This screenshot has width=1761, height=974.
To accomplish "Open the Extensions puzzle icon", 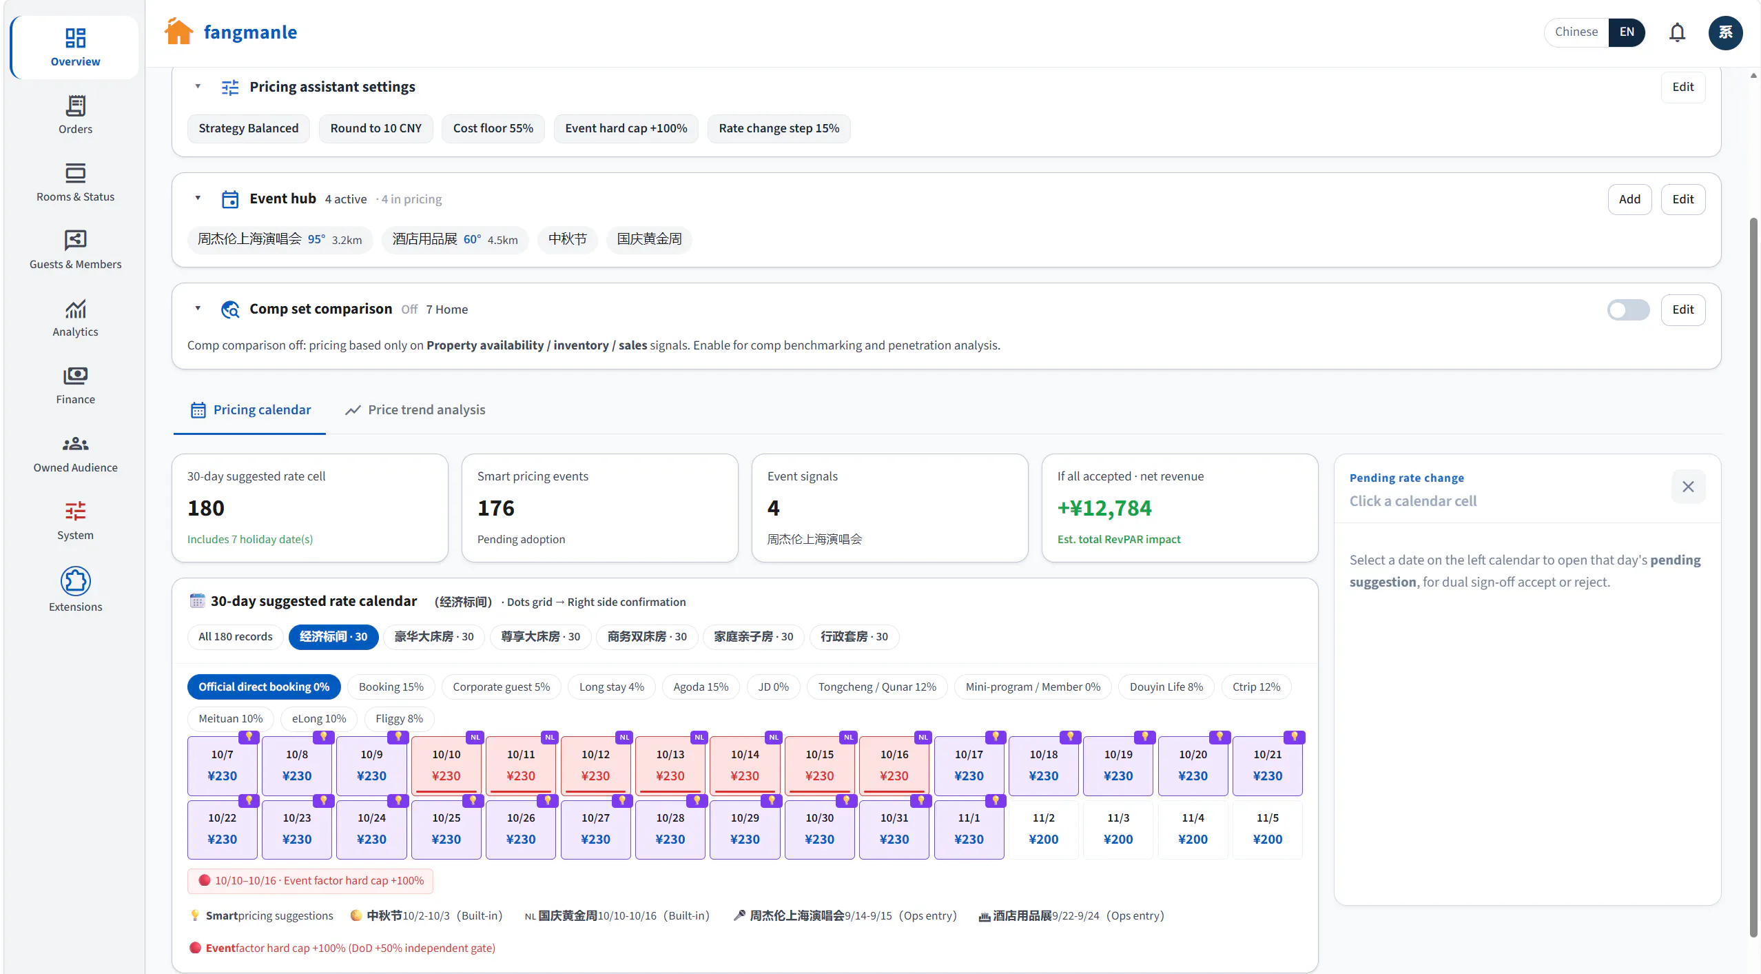I will (x=75, y=581).
